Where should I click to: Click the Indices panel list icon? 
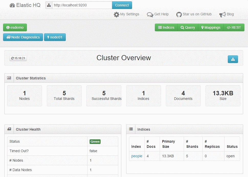click(131, 129)
